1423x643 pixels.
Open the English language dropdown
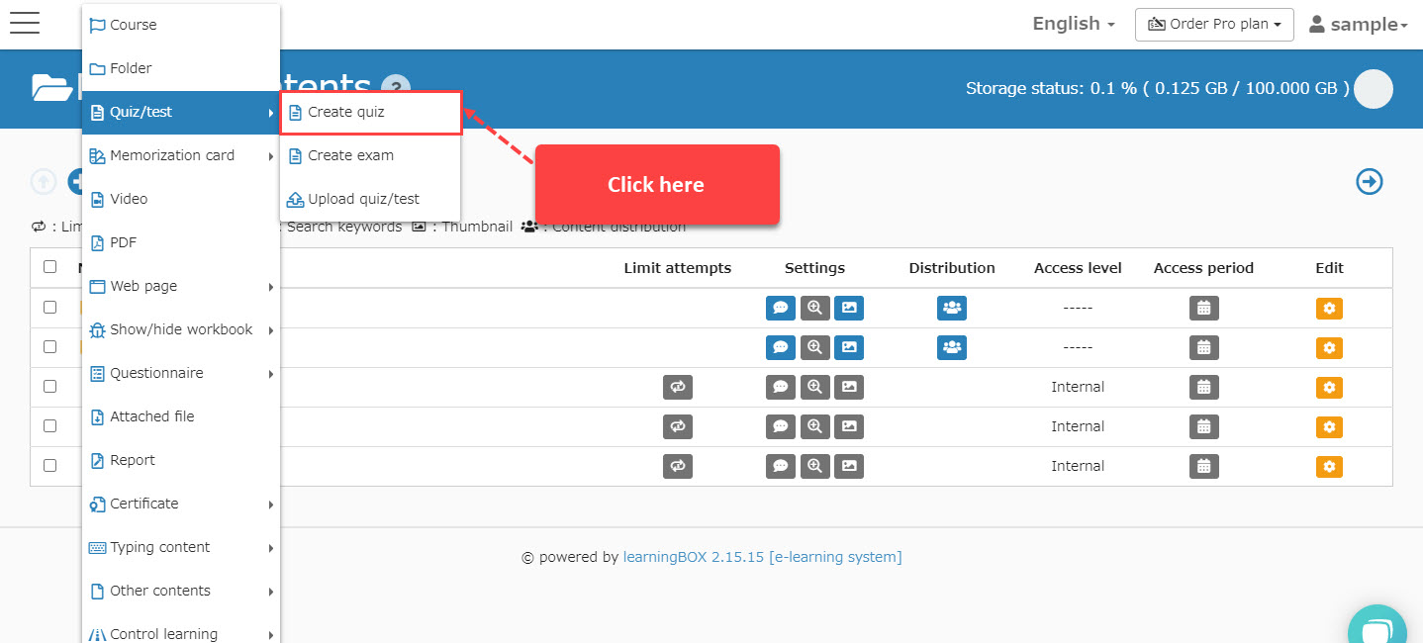(x=1074, y=24)
